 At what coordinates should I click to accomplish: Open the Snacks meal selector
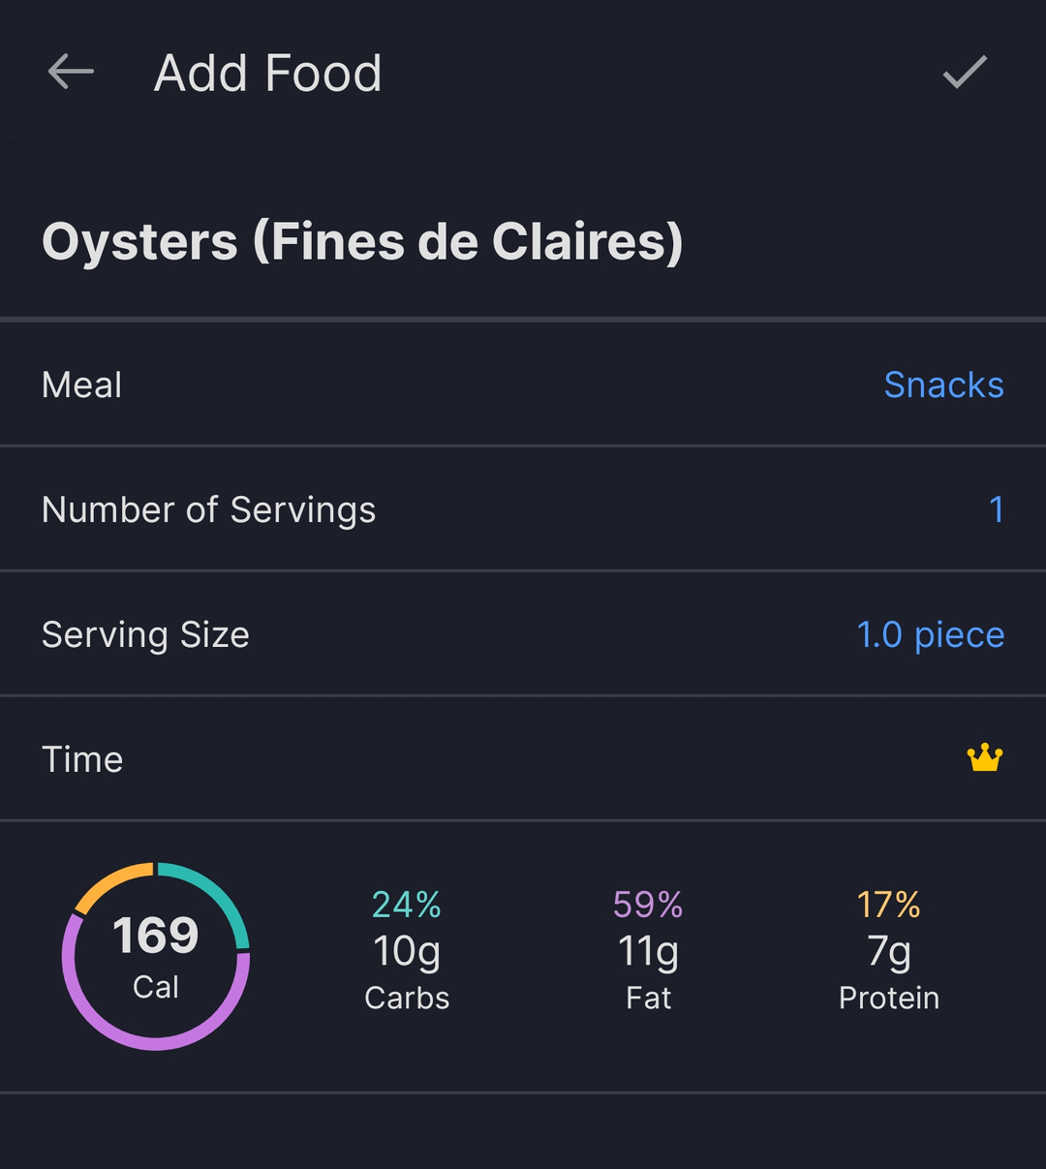[x=943, y=385]
